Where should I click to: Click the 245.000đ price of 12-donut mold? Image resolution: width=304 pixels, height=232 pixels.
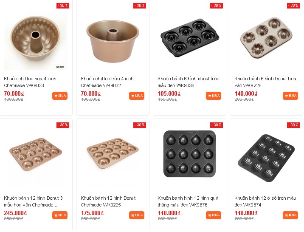click(15, 213)
